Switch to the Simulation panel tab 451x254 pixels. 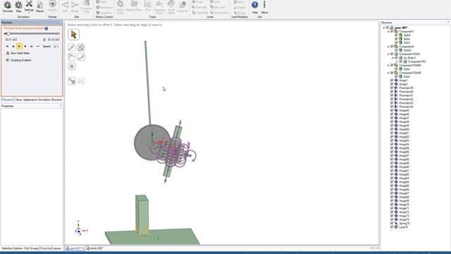(44, 99)
